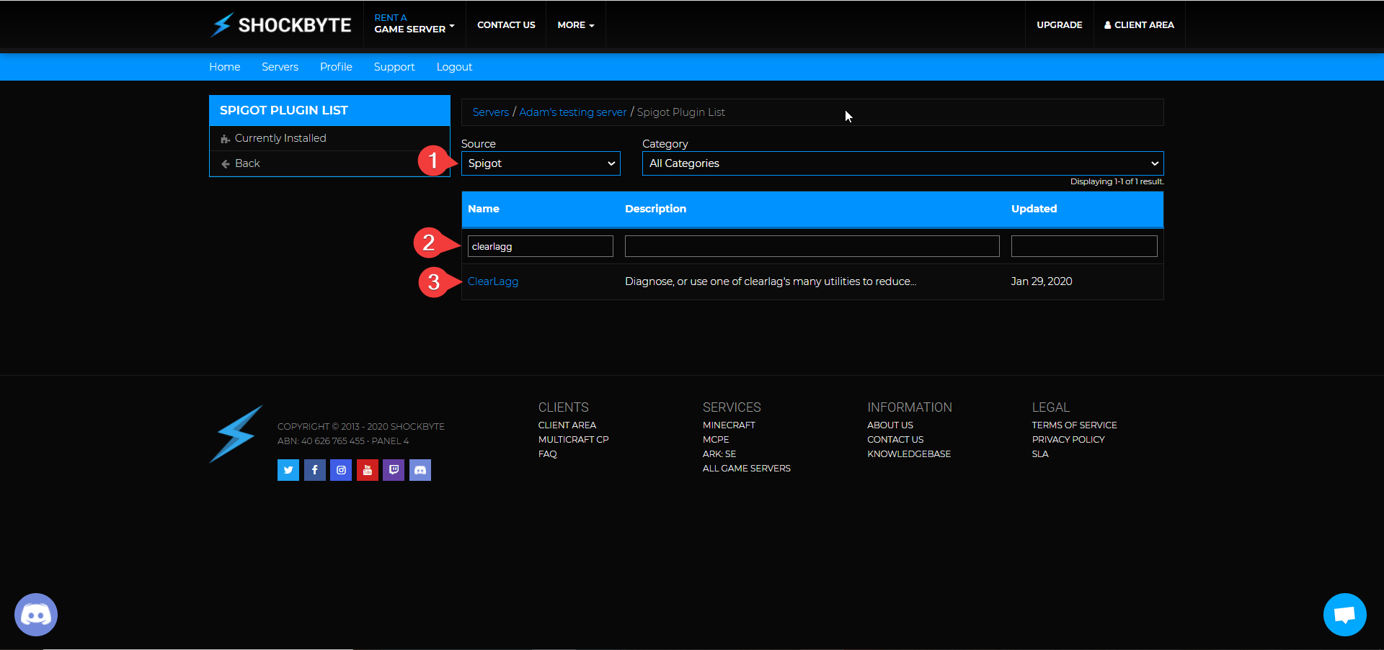Open Adam's testing server breadcrumb link
1384x650 pixels.
(573, 112)
